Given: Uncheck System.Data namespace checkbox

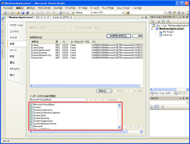Looking at the screenshot, I should click(31, 115).
